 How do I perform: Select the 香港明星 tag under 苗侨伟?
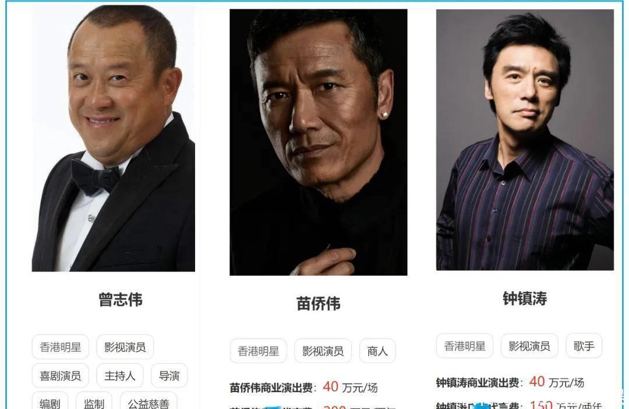click(x=259, y=351)
